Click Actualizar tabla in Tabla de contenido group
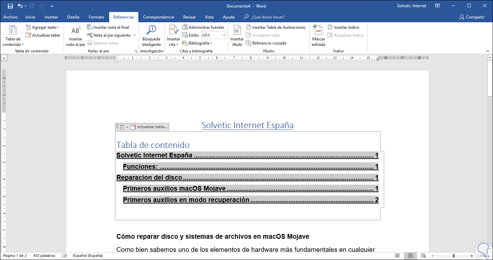Image resolution: width=493 pixels, height=260 pixels. (x=42, y=35)
